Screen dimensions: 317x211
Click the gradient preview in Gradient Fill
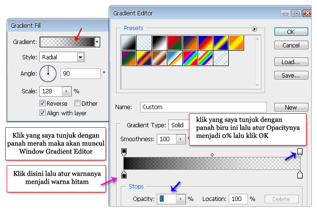pyautogui.click(x=67, y=42)
